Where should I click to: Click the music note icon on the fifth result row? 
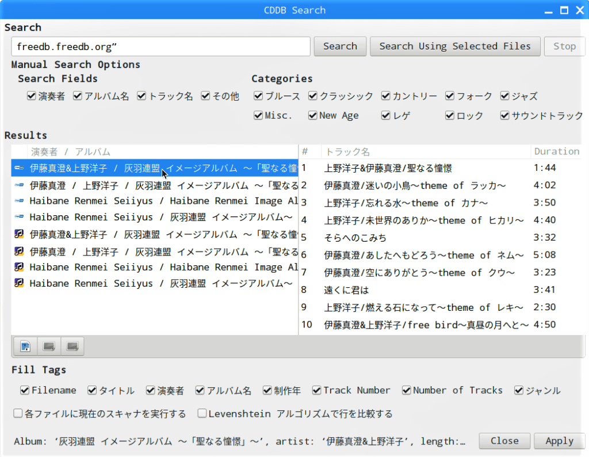19,234
